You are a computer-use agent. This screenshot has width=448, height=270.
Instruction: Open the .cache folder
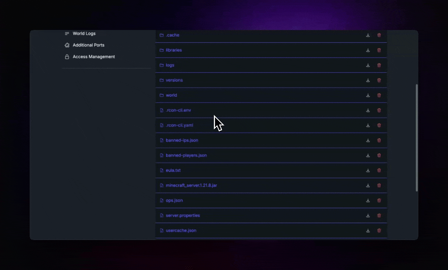tap(173, 35)
